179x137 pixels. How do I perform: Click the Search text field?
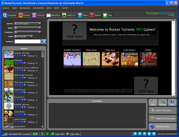tap(28, 41)
